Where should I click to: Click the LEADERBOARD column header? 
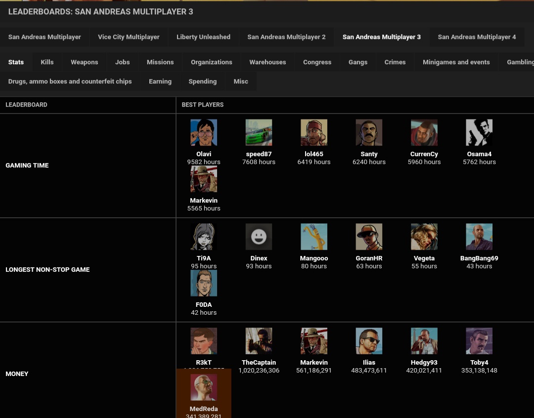[26, 105]
